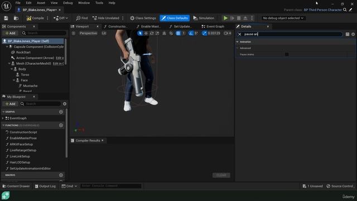
Task: Add a new macro with plus icon
Action: (x=61, y=175)
